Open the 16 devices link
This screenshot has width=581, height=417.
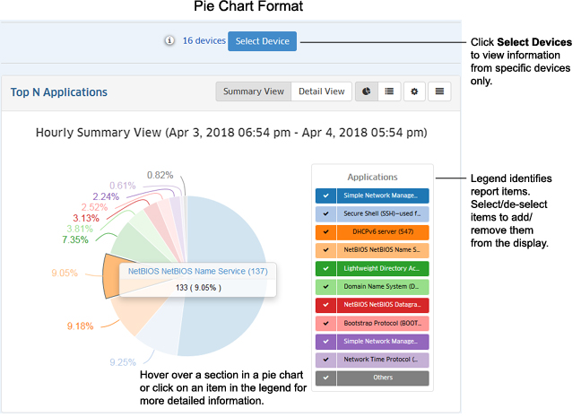(x=204, y=41)
